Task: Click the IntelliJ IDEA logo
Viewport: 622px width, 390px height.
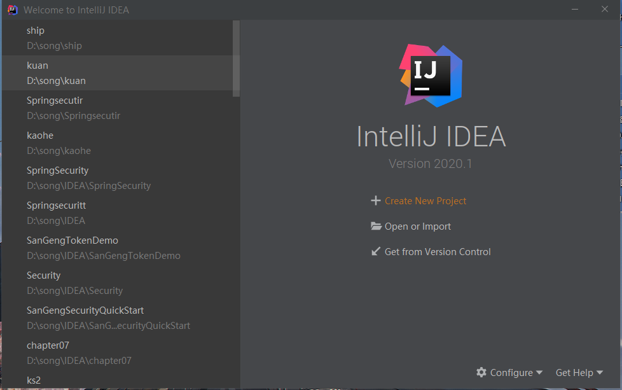Action: (x=431, y=75)
